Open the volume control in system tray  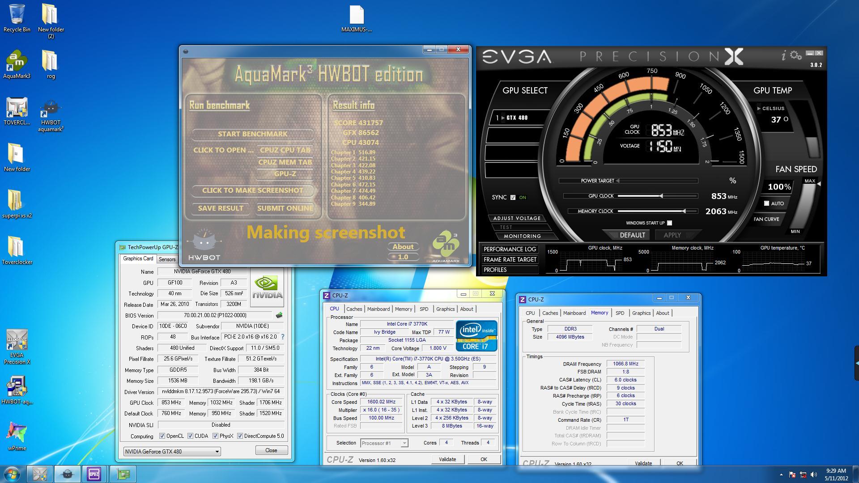[x=813, y=475]
